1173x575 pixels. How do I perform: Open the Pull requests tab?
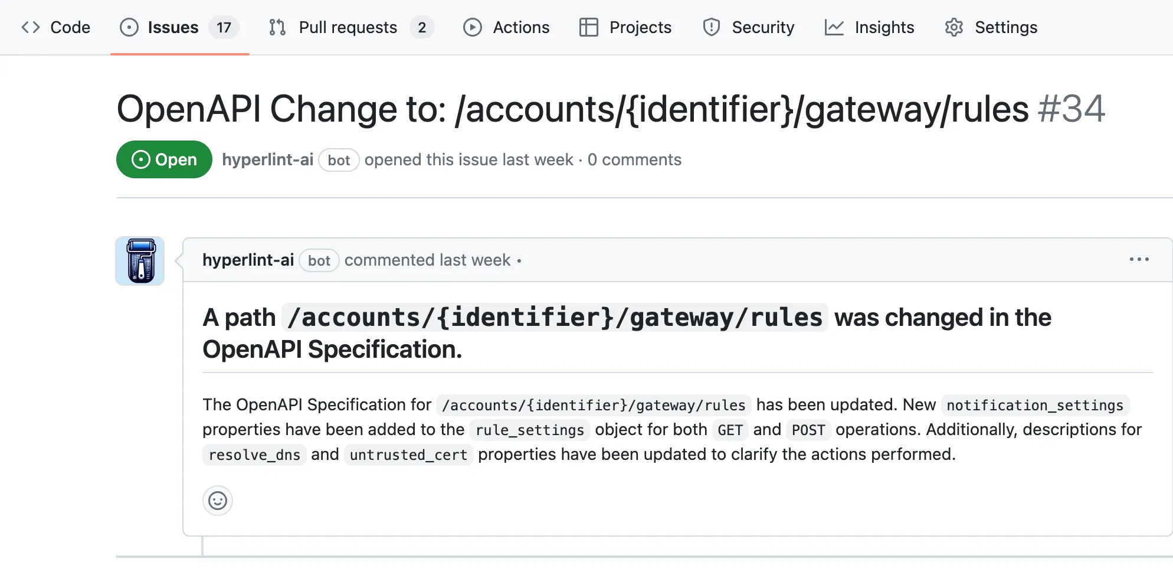348,27
